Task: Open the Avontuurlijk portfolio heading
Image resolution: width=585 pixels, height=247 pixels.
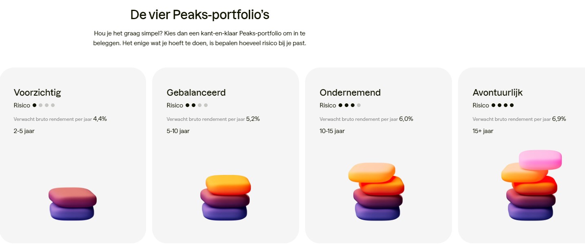Action: pos(497,92)
